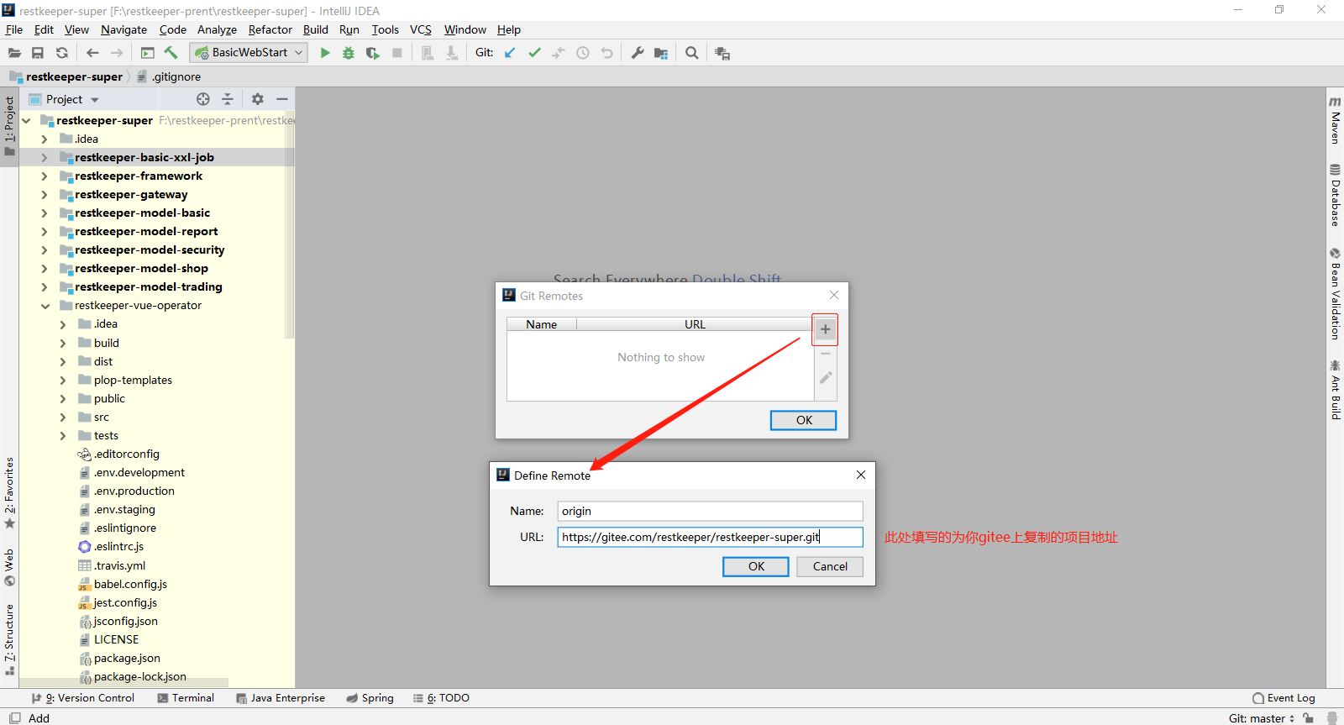Click the remote URL input field
This screenshot has width=1344, height=725.
click(x=710, y=537)
